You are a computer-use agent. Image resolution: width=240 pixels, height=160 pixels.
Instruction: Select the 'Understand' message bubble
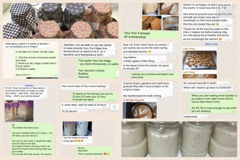pyautogui.click(x=195, y=117)
